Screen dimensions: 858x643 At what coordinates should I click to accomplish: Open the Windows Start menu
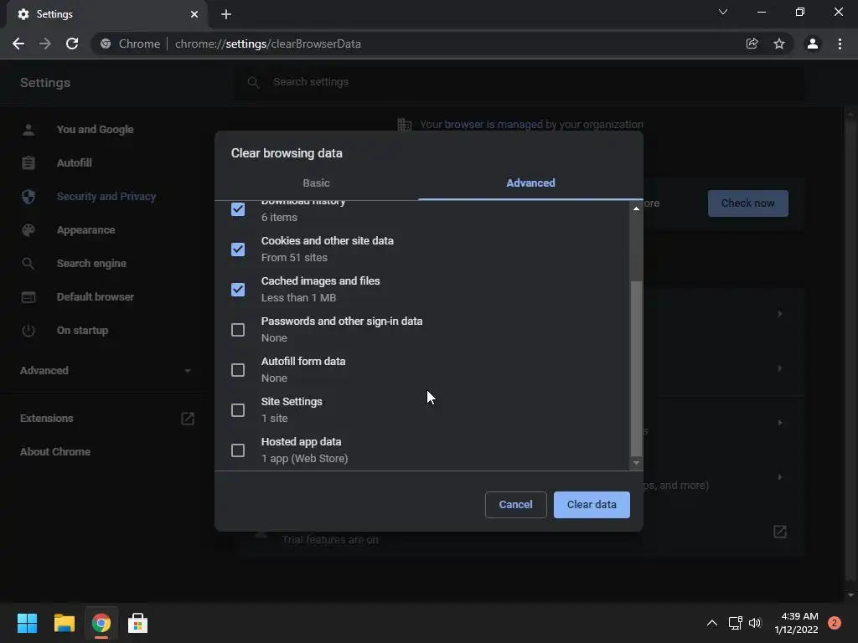[27, 623]
